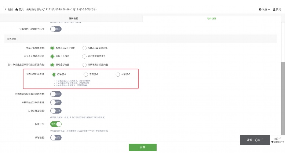Image resolution: width=285 pixels, height=158 pixels.
Task: Click the 读数 0公斤 scale readout
Action: [255, 140]
